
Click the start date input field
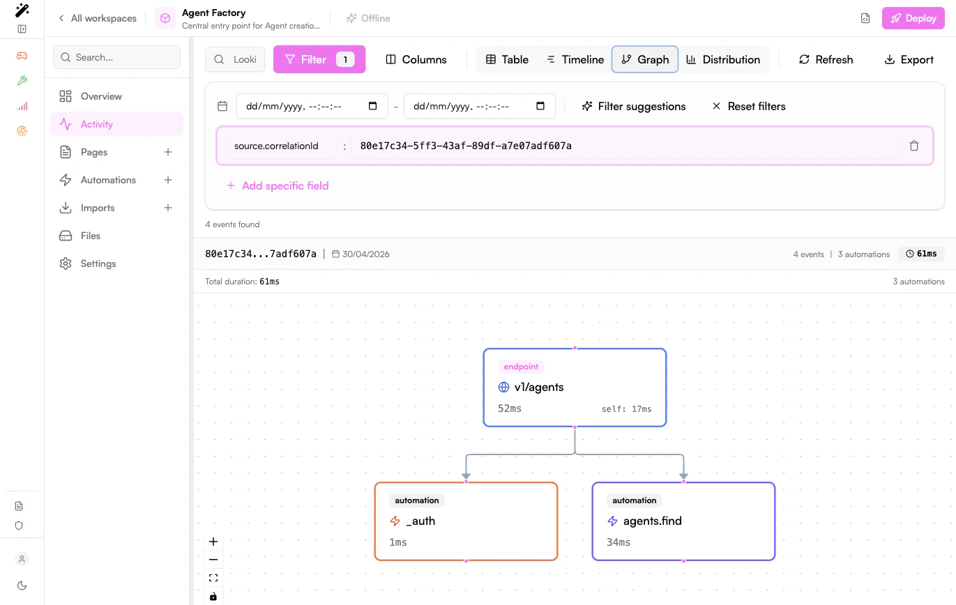point(312,106)
